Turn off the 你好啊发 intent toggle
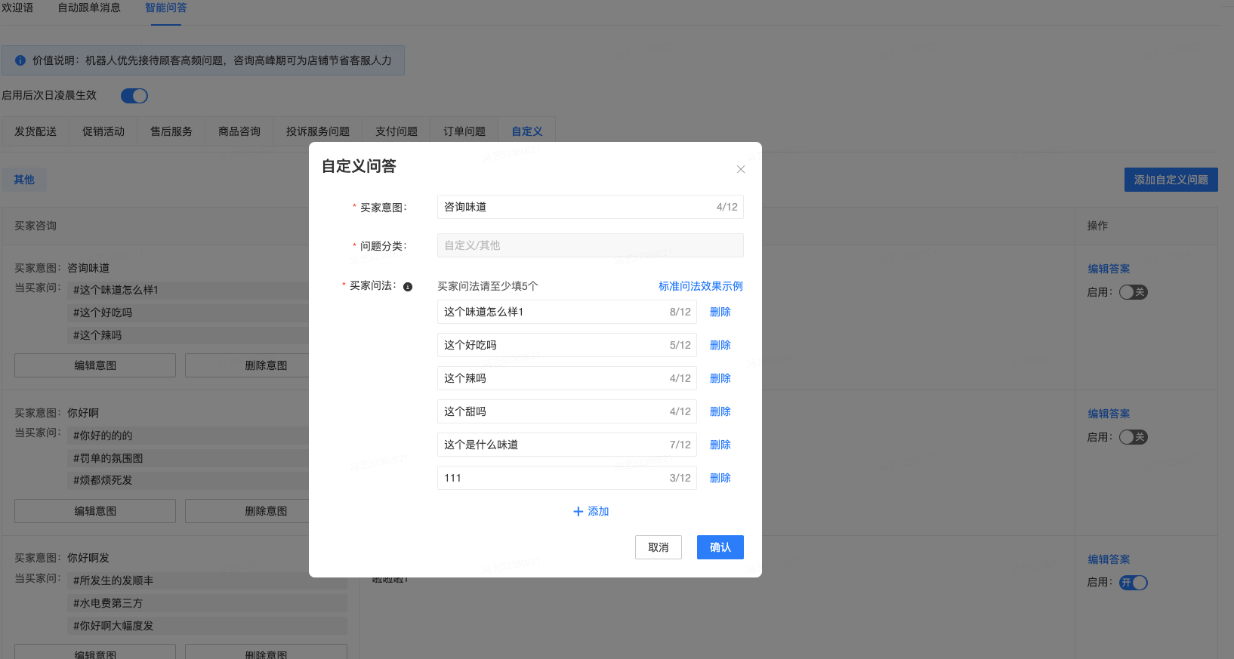Screen dimensions: 1234x659 point(1133,583)
